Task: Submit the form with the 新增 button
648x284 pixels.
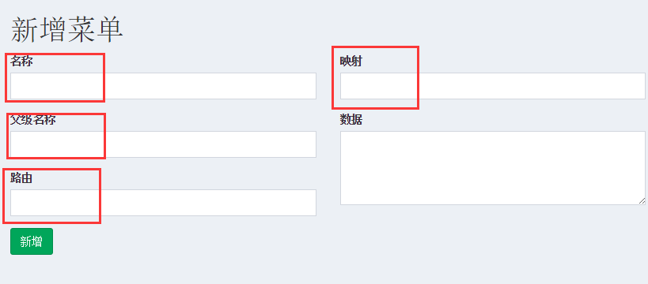Action: (x=32, y=241)
